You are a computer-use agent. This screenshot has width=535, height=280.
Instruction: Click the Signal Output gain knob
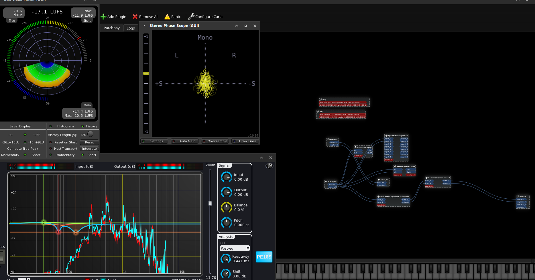point(227,192)
